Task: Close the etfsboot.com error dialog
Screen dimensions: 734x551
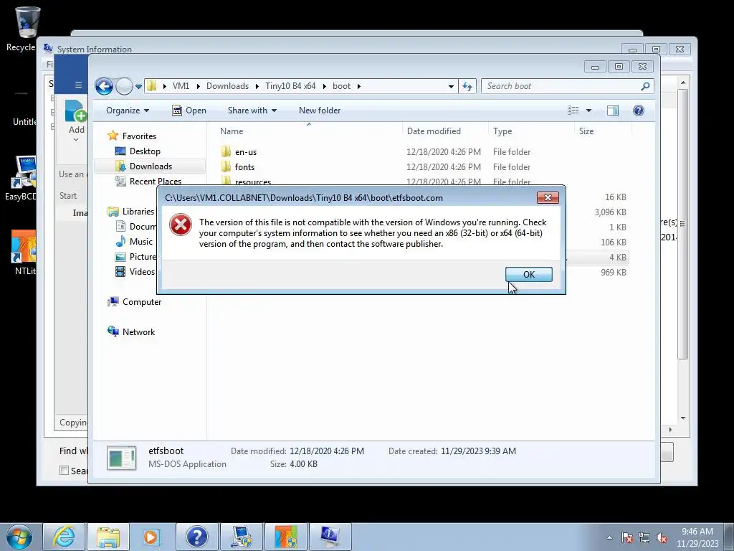Action: pos(547,198)
